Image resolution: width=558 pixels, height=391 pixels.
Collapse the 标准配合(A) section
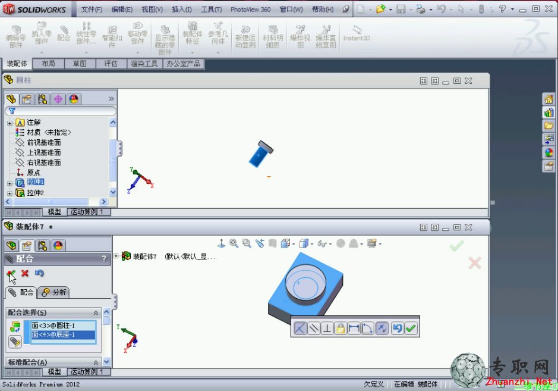96,362
